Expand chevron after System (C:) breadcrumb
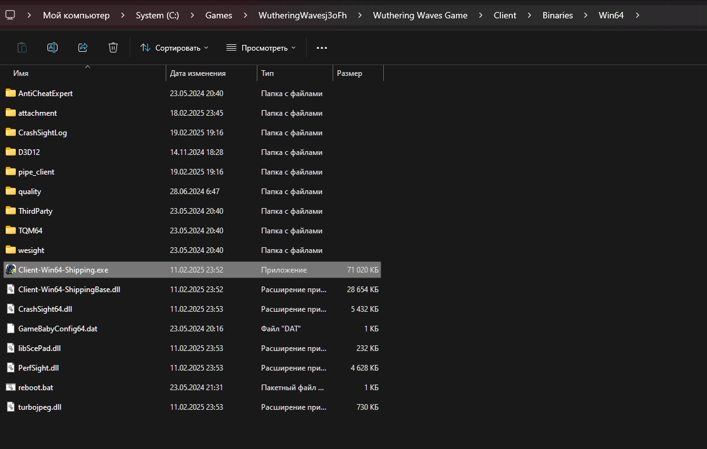The image size is (707, 449). pos(192,15)
